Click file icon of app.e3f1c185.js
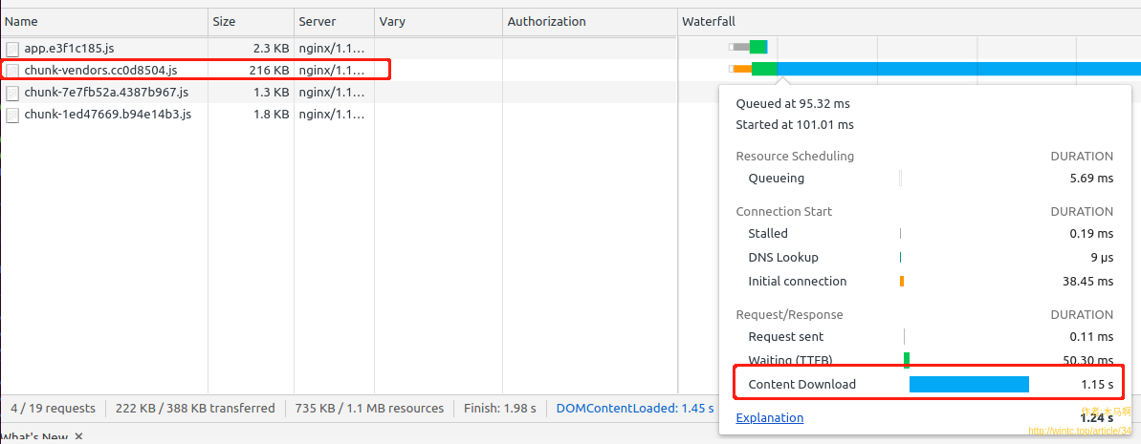The image size is (1141, 444). pos(12,50)
